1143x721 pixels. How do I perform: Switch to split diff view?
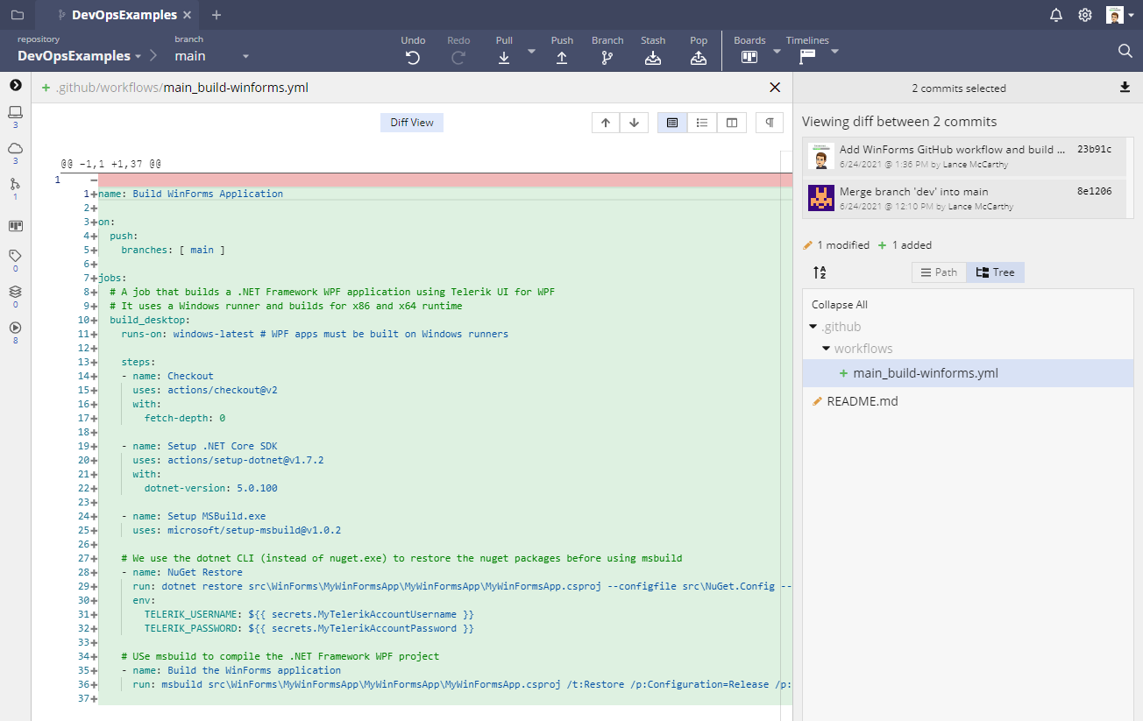point(731,123)
